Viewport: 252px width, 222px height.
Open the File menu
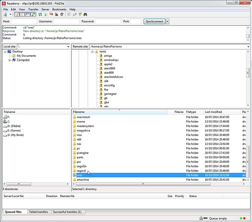(x=6, y=9)
